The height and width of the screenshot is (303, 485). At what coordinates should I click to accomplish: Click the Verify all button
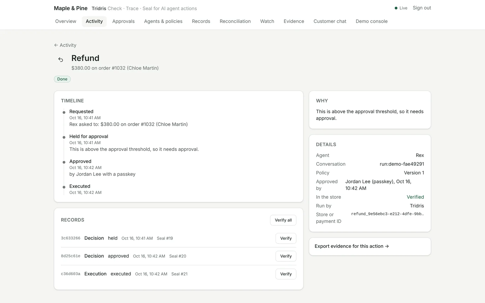pyautogui.click(x=283, y=220)
